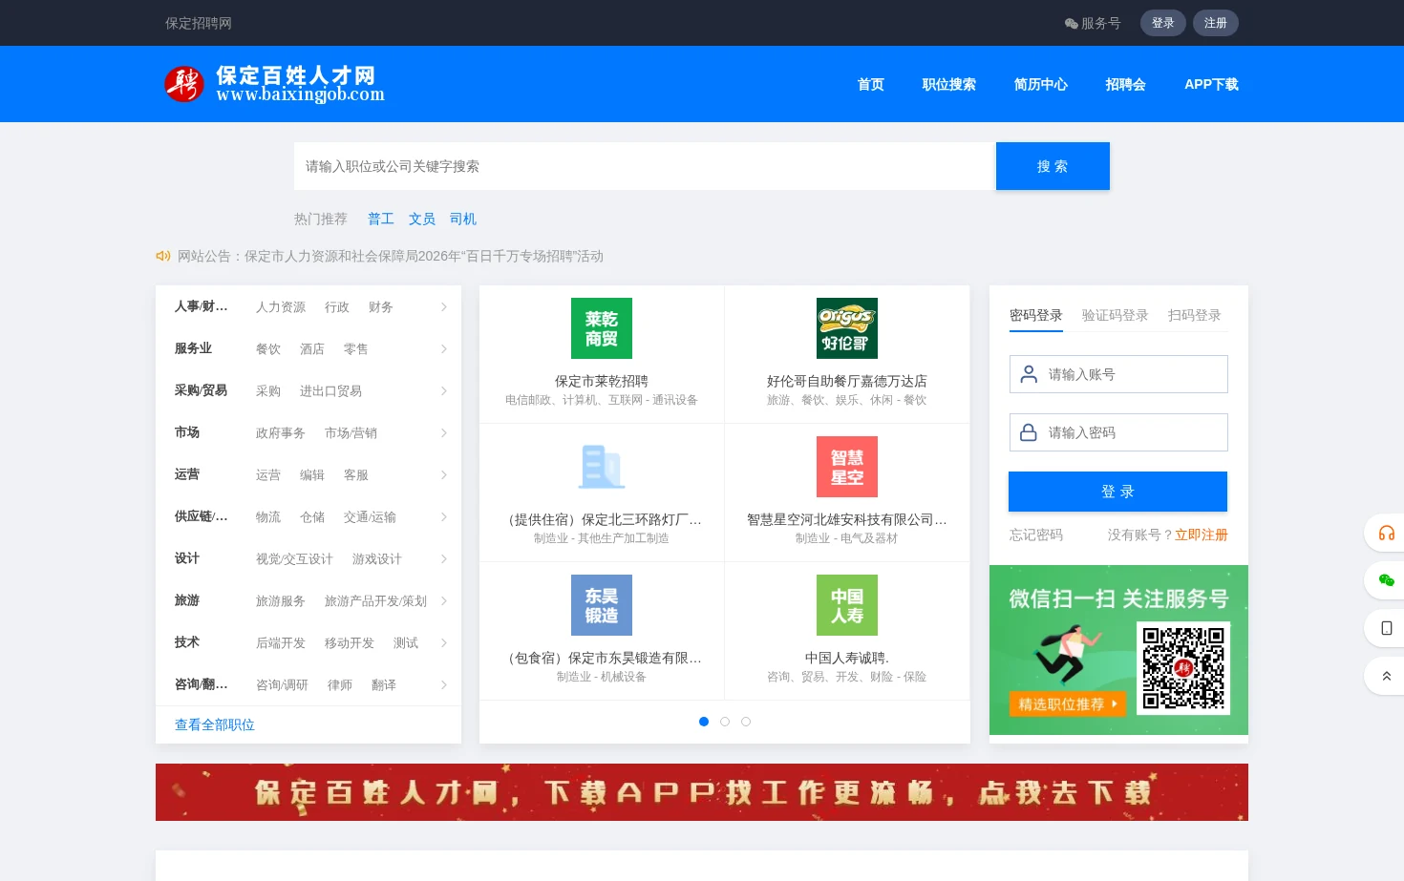Open the mobile phone floating icon
The image size is (1404, 881).
tap(1387, 628)
